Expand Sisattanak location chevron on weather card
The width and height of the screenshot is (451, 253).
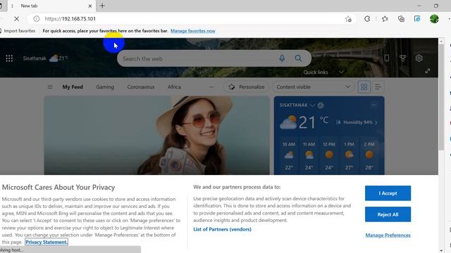[x=312, y=105]
